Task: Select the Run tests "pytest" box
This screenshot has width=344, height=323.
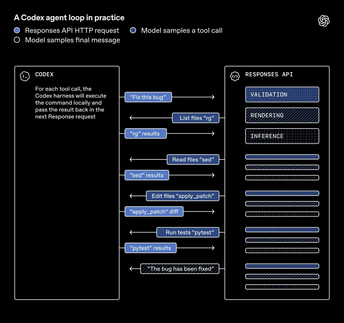Action: 188,232
